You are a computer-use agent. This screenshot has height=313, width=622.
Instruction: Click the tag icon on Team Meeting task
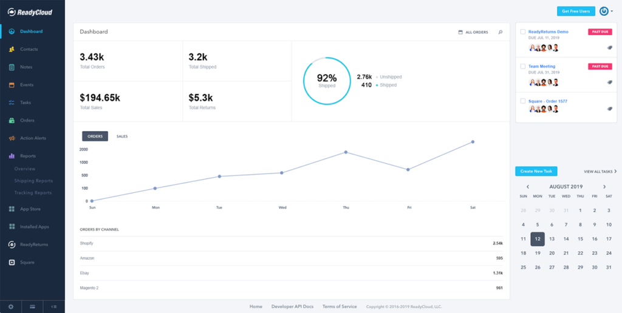pos(610,82)
